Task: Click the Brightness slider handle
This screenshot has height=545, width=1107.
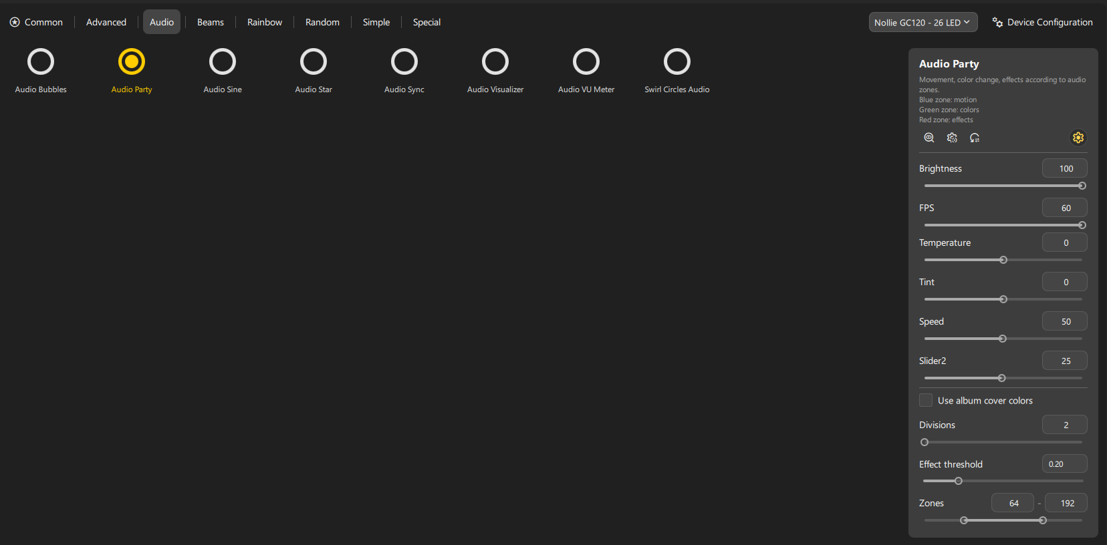Action: tap(1082, 186)
